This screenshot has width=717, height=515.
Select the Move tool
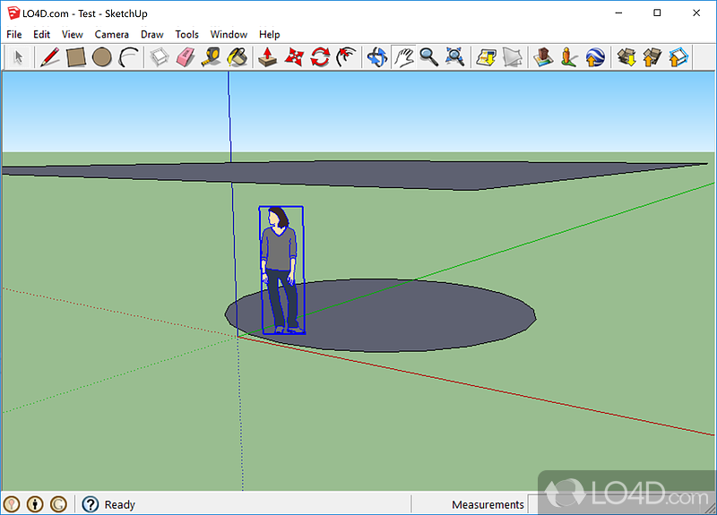pos(293,57)
